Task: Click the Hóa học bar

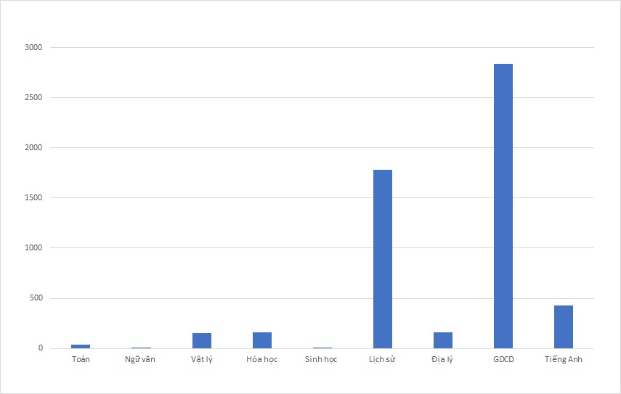Action: click(261, 340)
